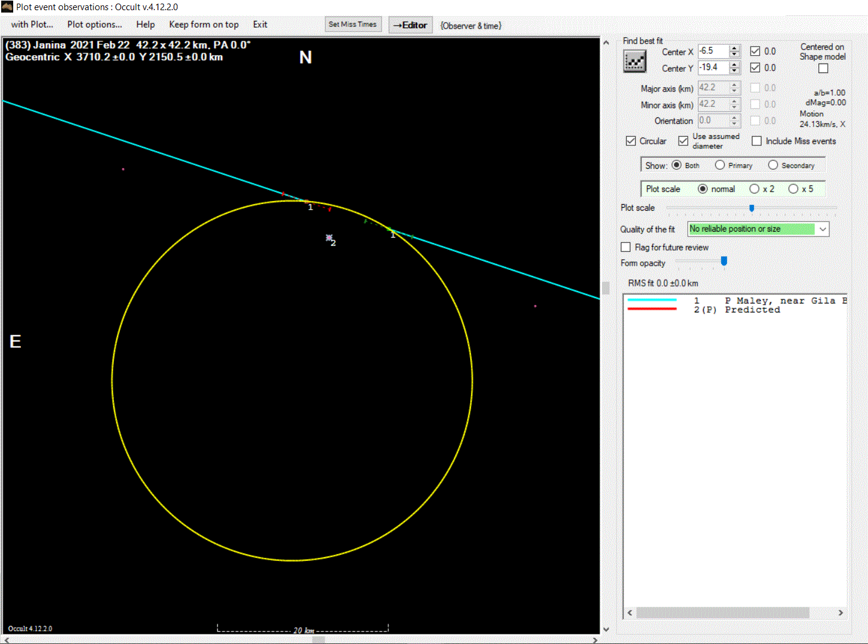
Task: Increase Center X with the up arrow
Action: (x=734, y=48)
